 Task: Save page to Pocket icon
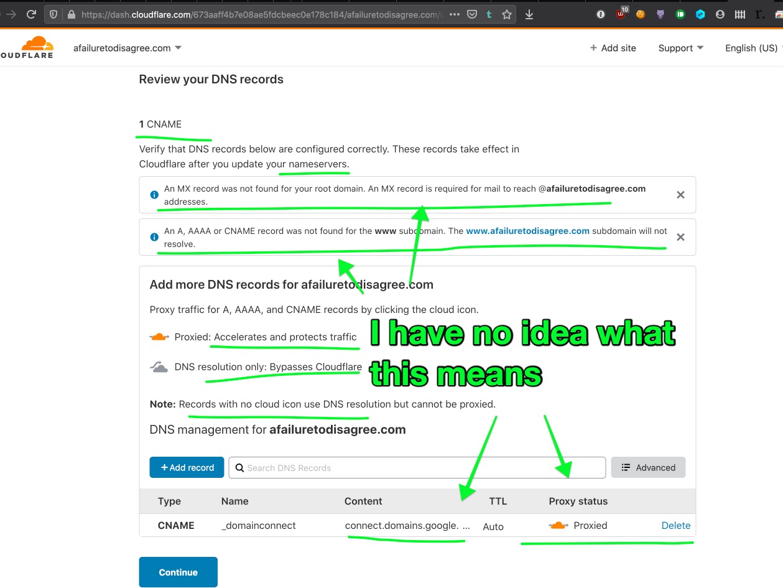click(472, 14)
